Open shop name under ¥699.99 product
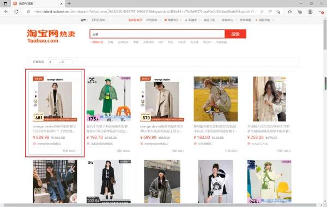This screenshot has height=207, width=327. (x=156, y=144)
